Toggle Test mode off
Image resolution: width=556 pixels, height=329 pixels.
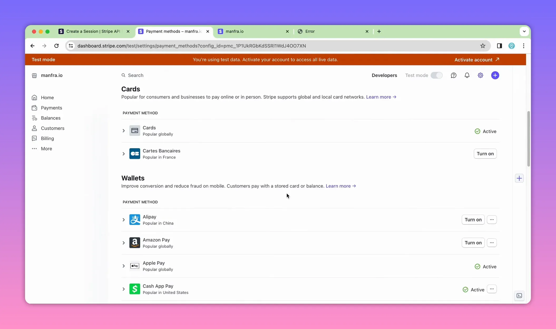tap(437, 75)
